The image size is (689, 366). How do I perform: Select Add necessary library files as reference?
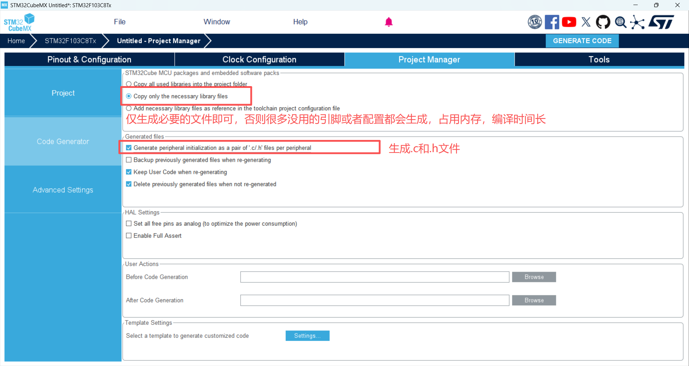128,108
